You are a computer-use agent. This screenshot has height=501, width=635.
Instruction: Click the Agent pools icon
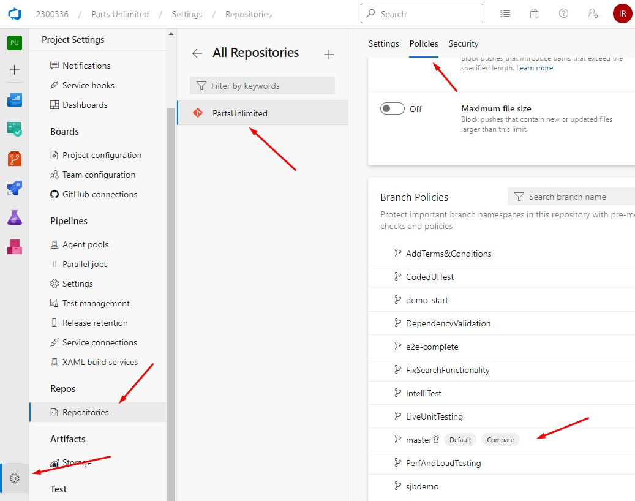(x=54, y=244)
